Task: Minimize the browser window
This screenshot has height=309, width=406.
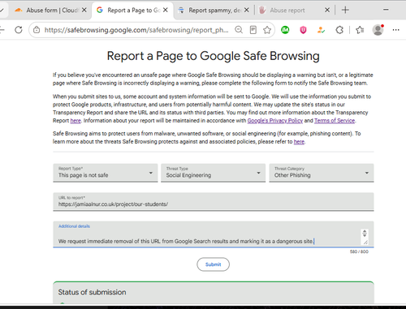Action: (x=386, y=10)
